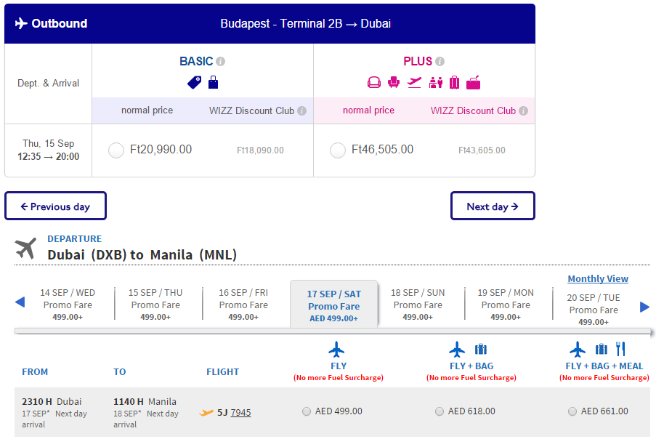Click the PLUS fare info icon
The height and width of the screenshot is (447, 656).
pos(440,62)
